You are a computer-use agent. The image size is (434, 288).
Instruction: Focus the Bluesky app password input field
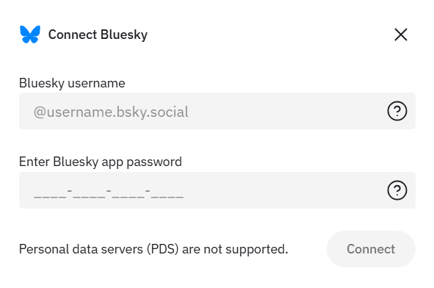coord(217,190)
